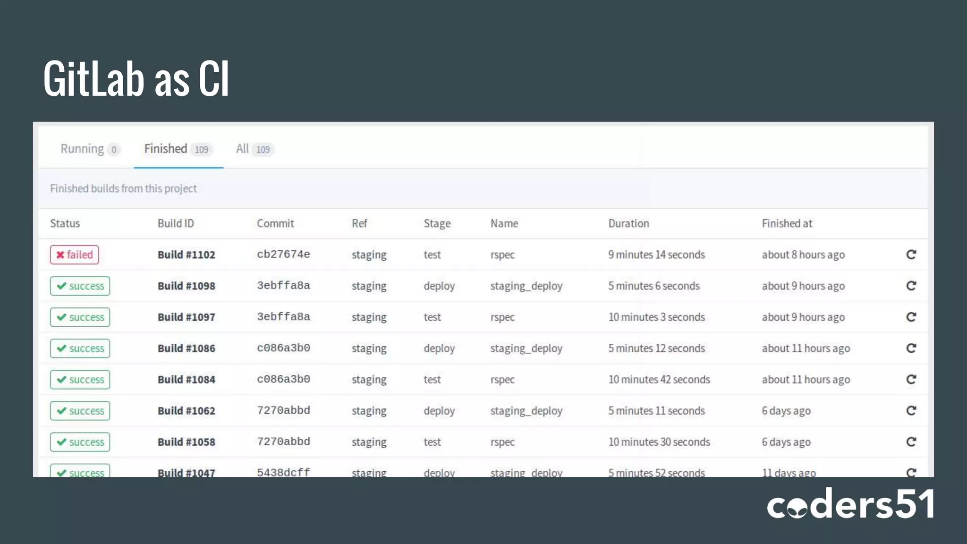Click rspec name in Build #1102 row
The width and height of the screenshot is (967, 544).
pyautogui.click(x=502, y=255)
